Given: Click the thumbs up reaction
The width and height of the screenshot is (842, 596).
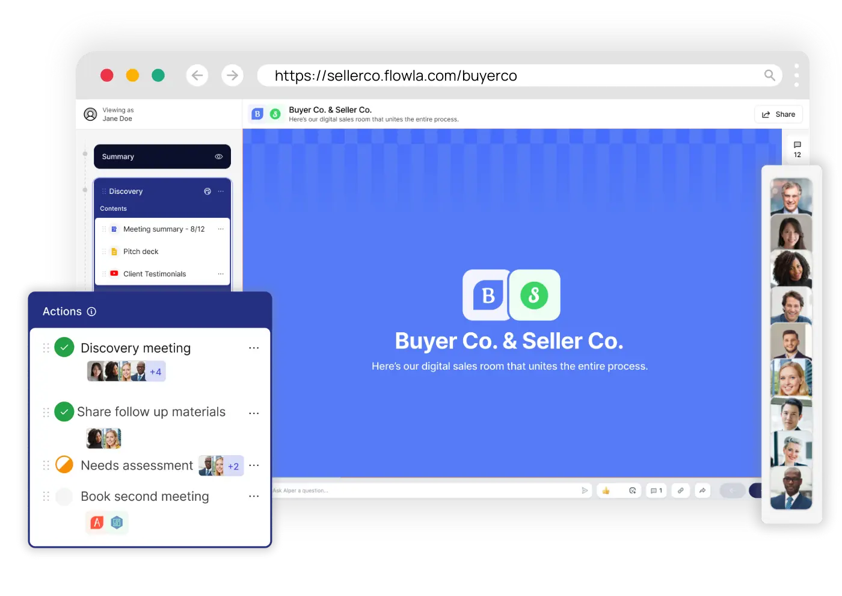Looking at the screenshot, I should (x=606, y=491).
